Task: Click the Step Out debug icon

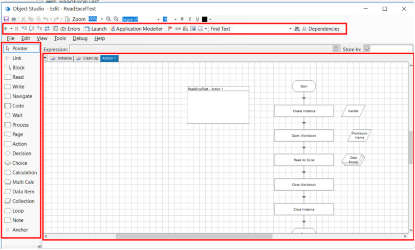Action: click(x=39, y=28)
